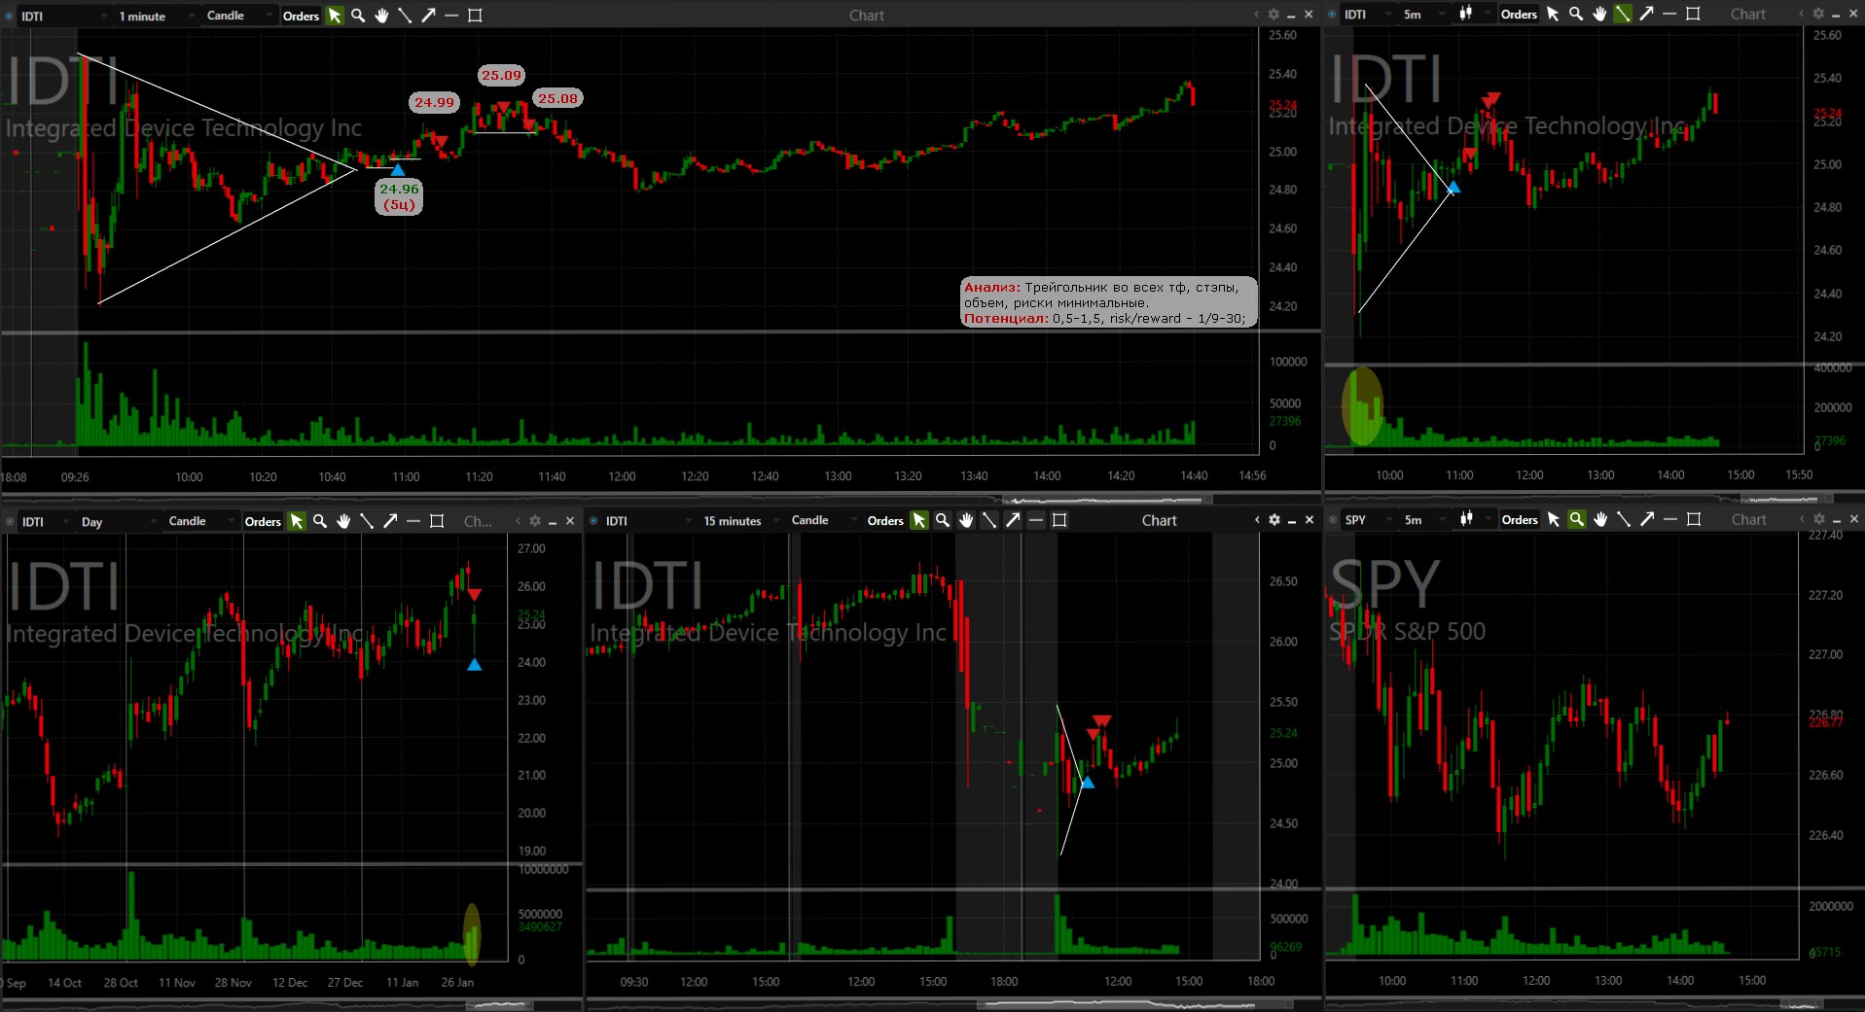Screen dimensions: 1865x1012
Task: Choose the line tool in Day chart
Action: click(367, 521)
